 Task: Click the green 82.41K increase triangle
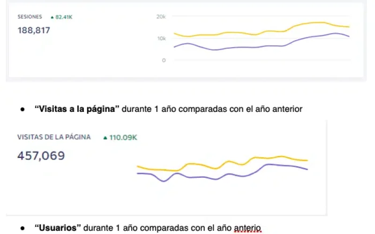pyautogui.click(x=52, y=17)
